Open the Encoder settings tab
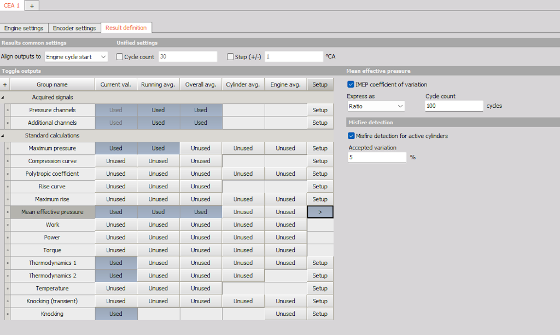Viewport: 560px width, 335px height. tap(74, 28)
